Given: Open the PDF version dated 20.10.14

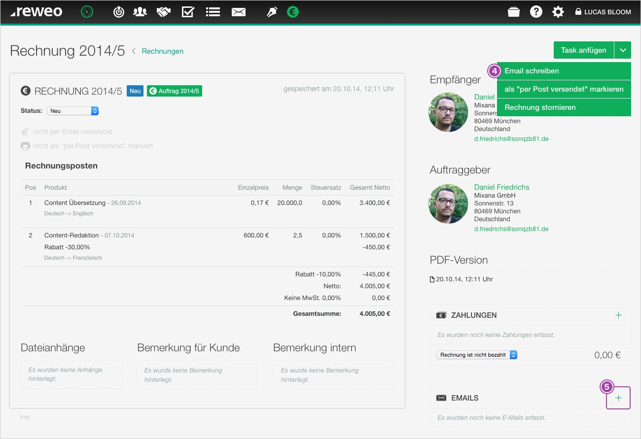Looking at the screenshot, I should (x=464, y=279).
